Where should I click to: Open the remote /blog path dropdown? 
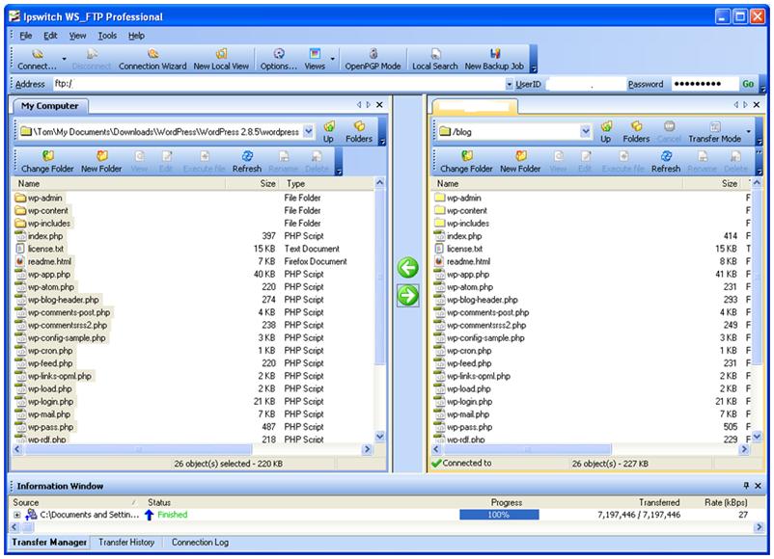586,131
